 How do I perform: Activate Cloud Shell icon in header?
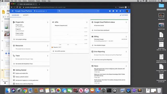110,11
